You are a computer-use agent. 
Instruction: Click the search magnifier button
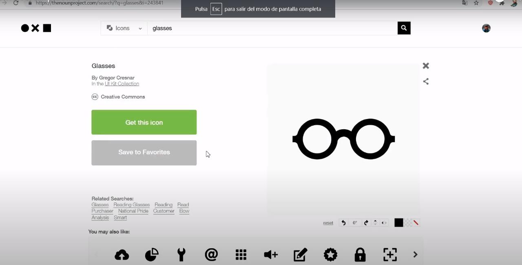(404, 28)
